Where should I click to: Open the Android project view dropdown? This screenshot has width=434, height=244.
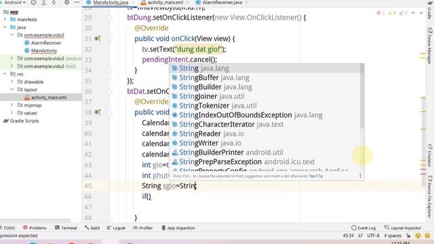point(15,3)
